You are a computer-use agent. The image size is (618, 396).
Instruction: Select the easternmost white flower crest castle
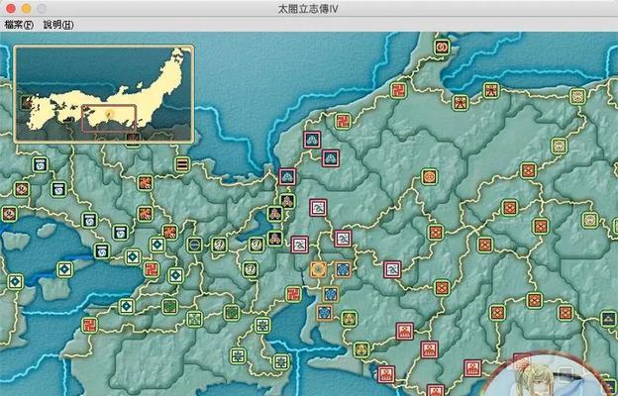pyautogui.click(x=281, y=361)
